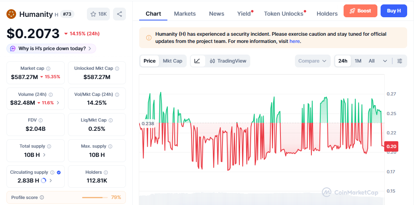
Task: Expand more time range options chevron
Action: pos(385,61)
